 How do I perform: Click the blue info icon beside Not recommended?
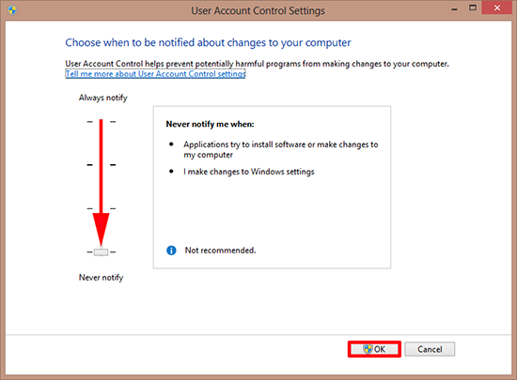(x=171, y=251)
